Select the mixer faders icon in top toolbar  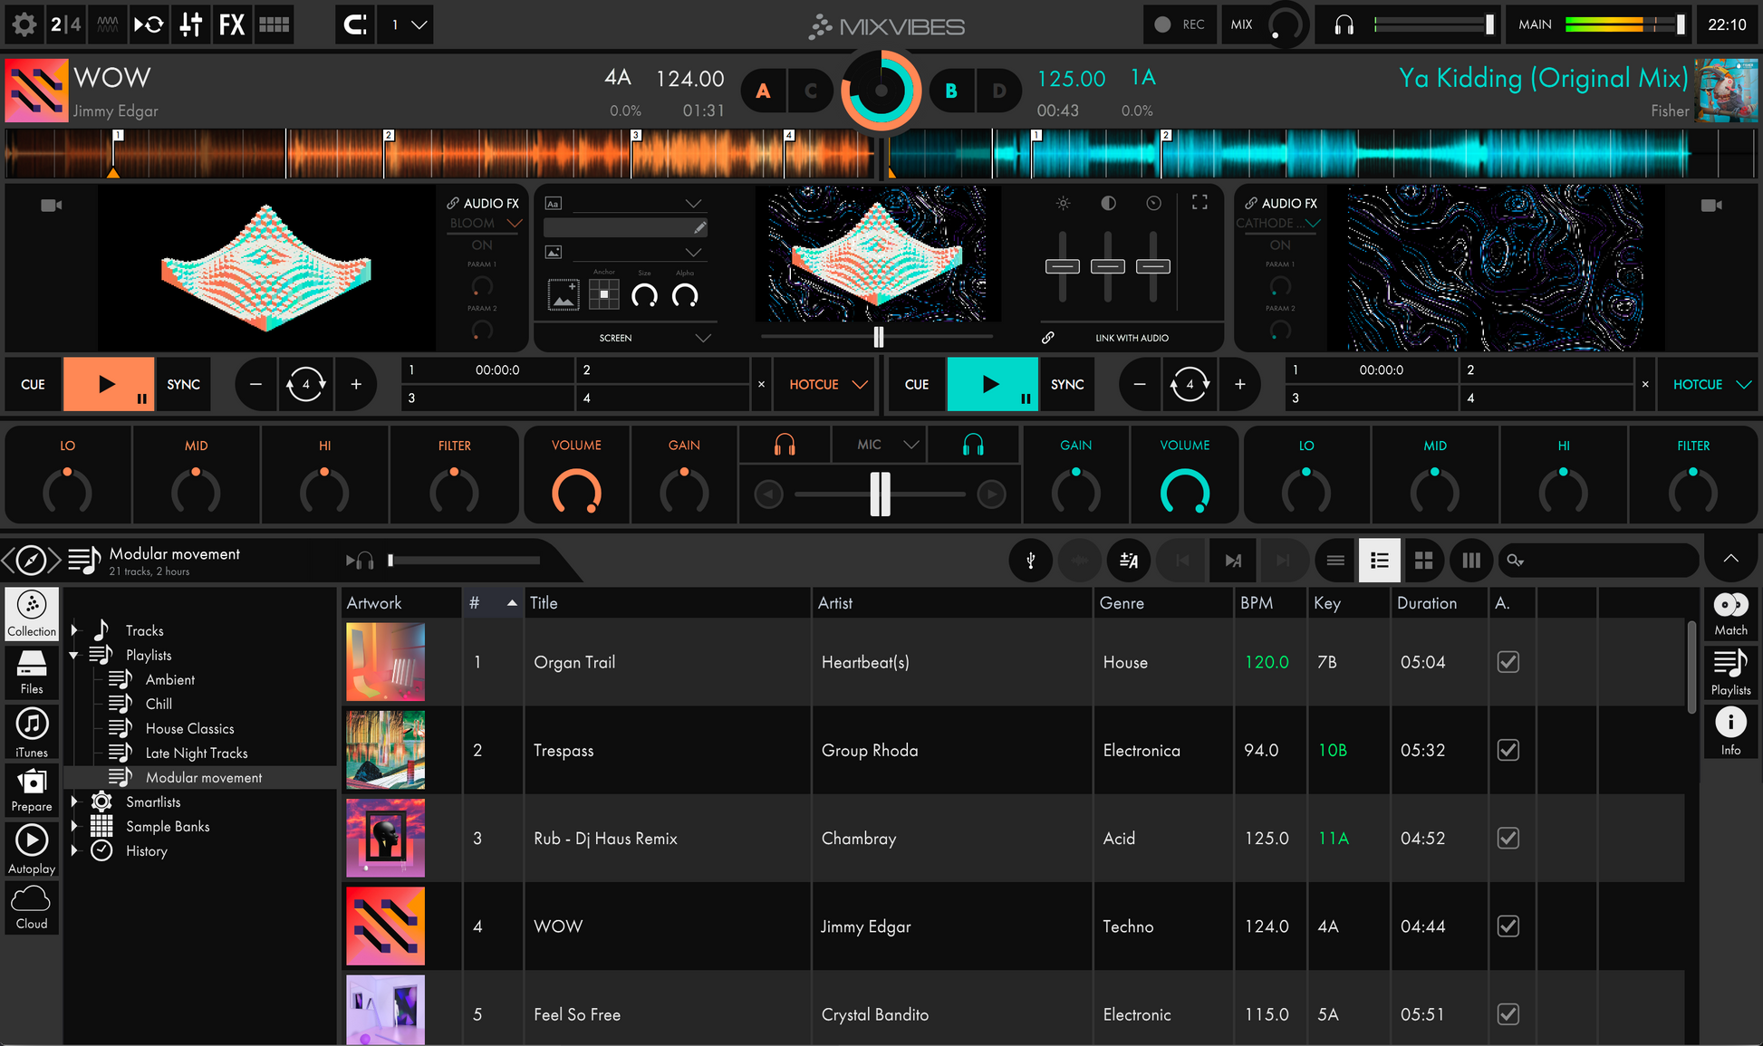[x=190, y=24]
